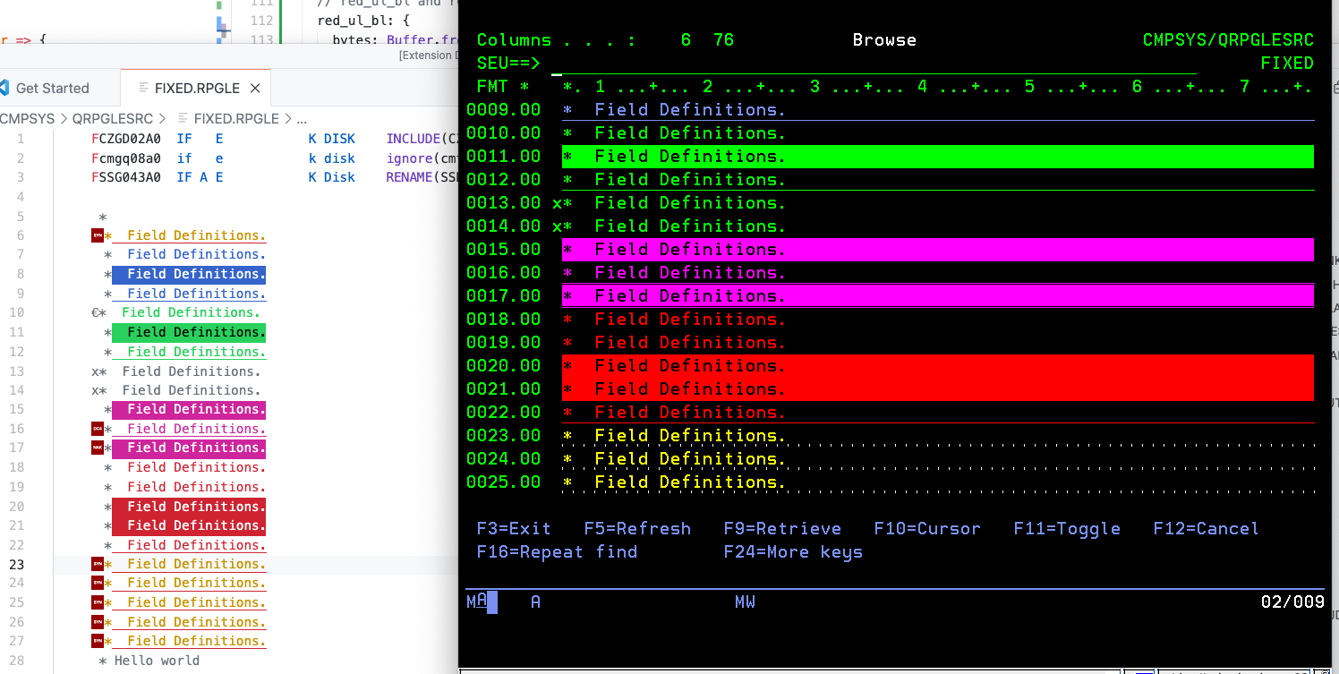Click the 'Browse' mode label in the terminal header
Image resolution: width=1339 pixels, height=674 pixels.
884,40
